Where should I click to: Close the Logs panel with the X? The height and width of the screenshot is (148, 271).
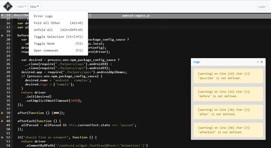tap(262, 62)
